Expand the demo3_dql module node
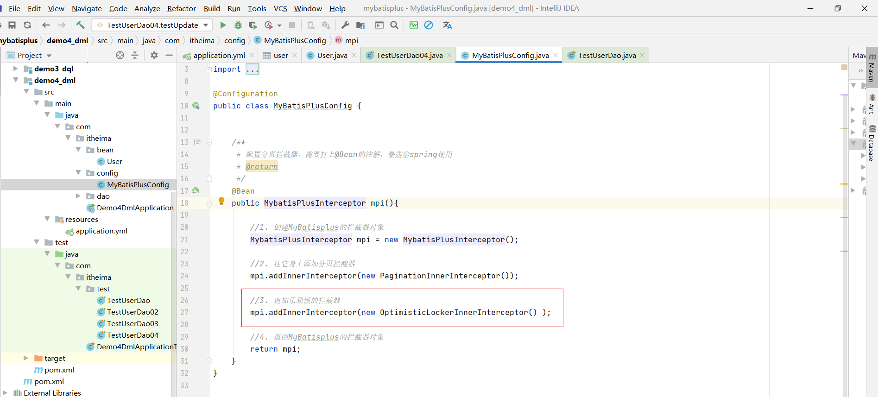 pyautogui.click(x=16, y=69)
